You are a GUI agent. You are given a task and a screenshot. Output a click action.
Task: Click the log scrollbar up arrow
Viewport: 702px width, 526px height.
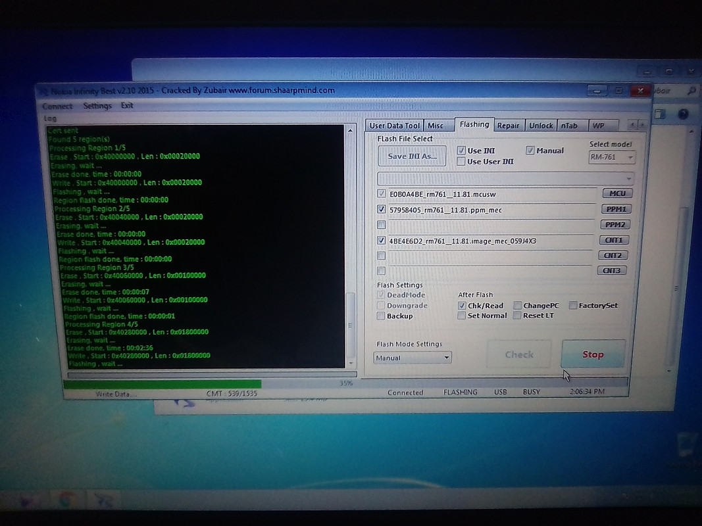tap(350, 131)
